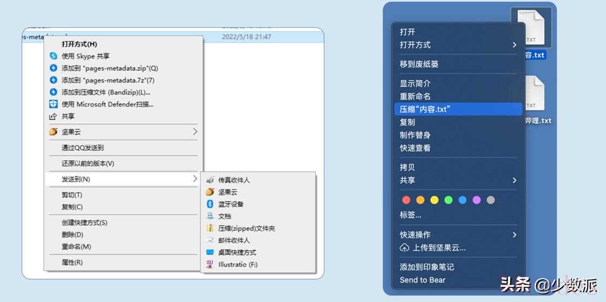This screenshot has height=302, width=606.
Task: Expand the Mac 共享 submenu arrow
Action: click(515, 180)
